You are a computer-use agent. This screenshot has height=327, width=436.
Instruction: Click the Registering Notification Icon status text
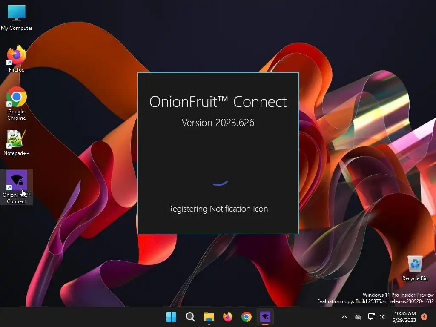click(x=218, y=209)
